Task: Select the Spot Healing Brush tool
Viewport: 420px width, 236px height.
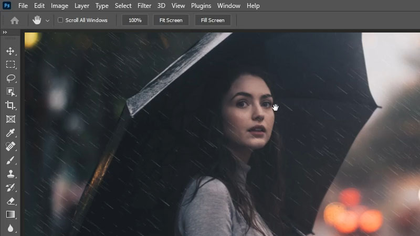Action: [x=10, y=146]
